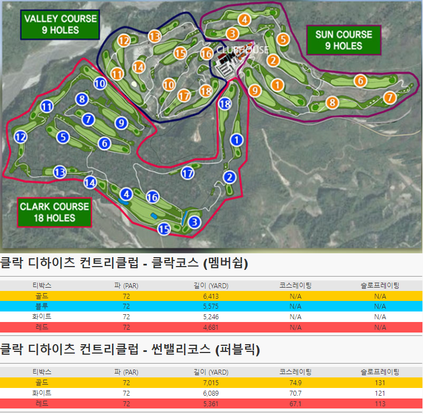This screenshot has height=414, width=423.
Task: Click blue hole 4 marker
Action: 126,194
